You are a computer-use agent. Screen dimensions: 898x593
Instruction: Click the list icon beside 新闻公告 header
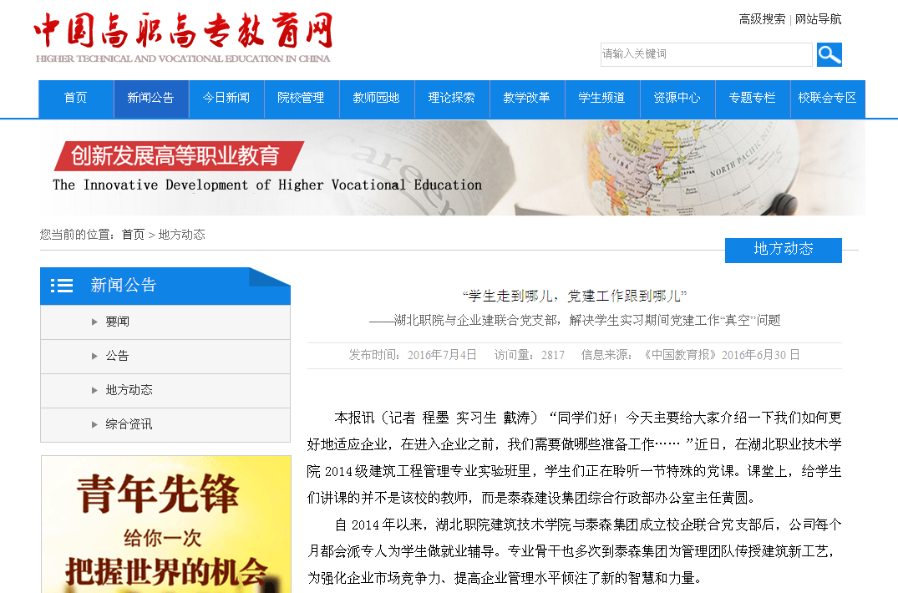coord(62,286)
